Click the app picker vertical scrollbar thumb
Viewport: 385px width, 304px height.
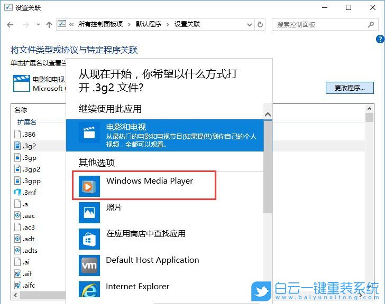268,166
